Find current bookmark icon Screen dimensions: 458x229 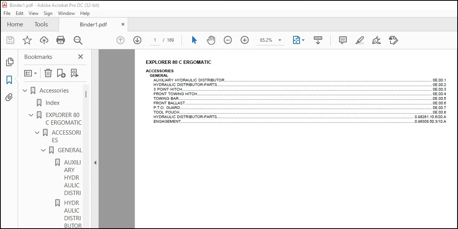click(x=74, y=73)
